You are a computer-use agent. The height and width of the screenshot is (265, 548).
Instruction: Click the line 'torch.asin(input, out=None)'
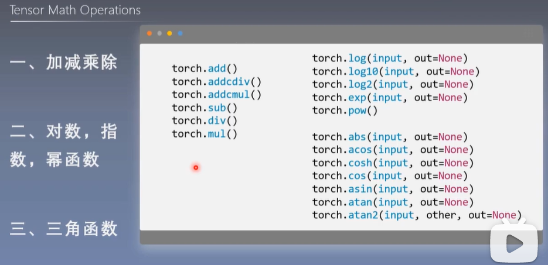coord(393,189)
